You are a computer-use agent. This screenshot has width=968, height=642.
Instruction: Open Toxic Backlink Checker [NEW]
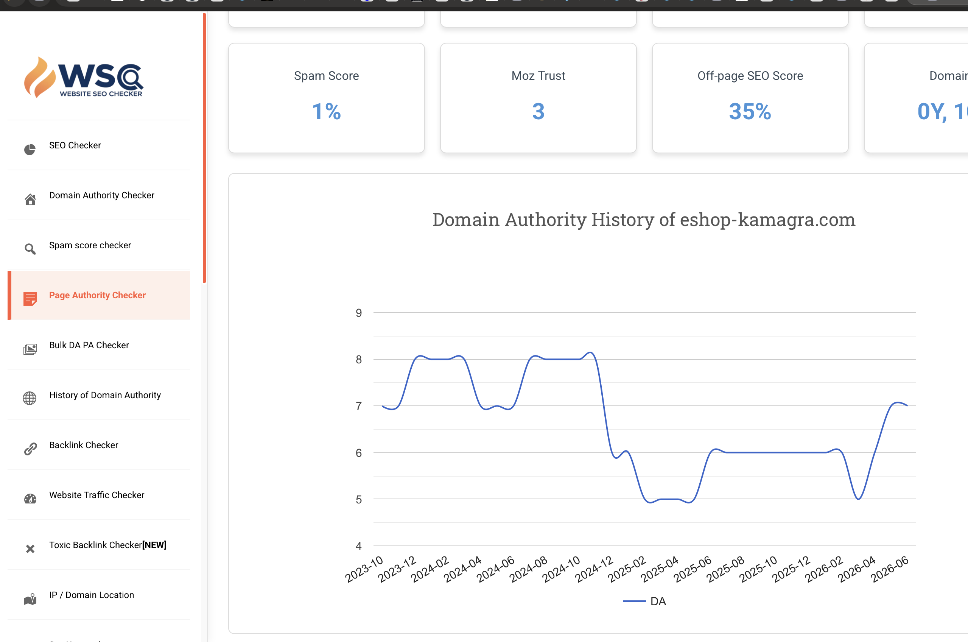99,545
